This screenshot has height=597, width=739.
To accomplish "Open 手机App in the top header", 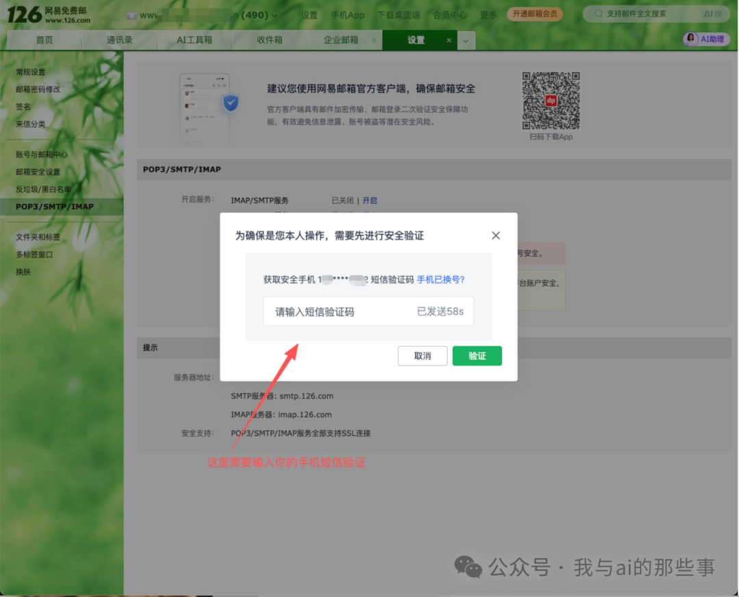I will point(348,15).
